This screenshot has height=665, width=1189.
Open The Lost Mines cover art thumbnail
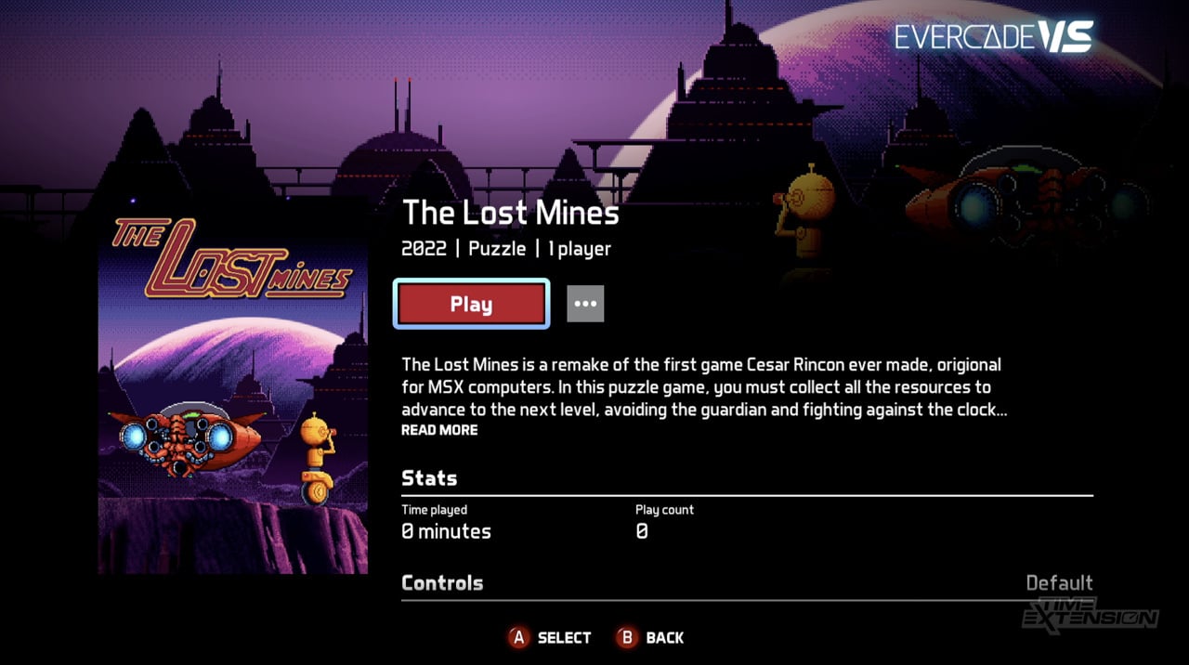pyautogui.click(x=233, y=395)
